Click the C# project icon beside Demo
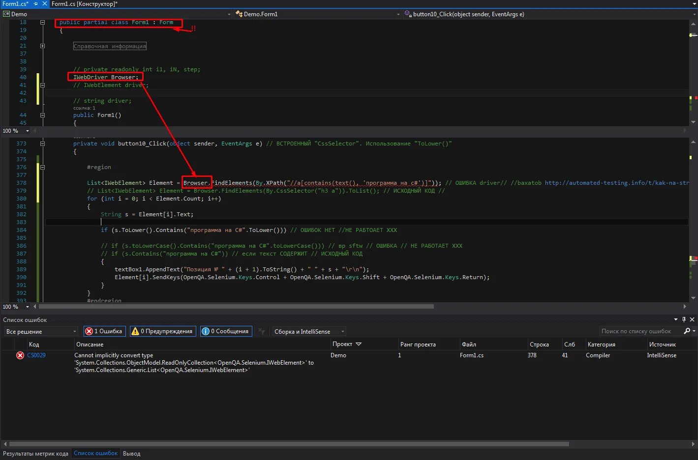Image resolution: width=698 pixels, height=460 pixels. click(x=6, y=14)
